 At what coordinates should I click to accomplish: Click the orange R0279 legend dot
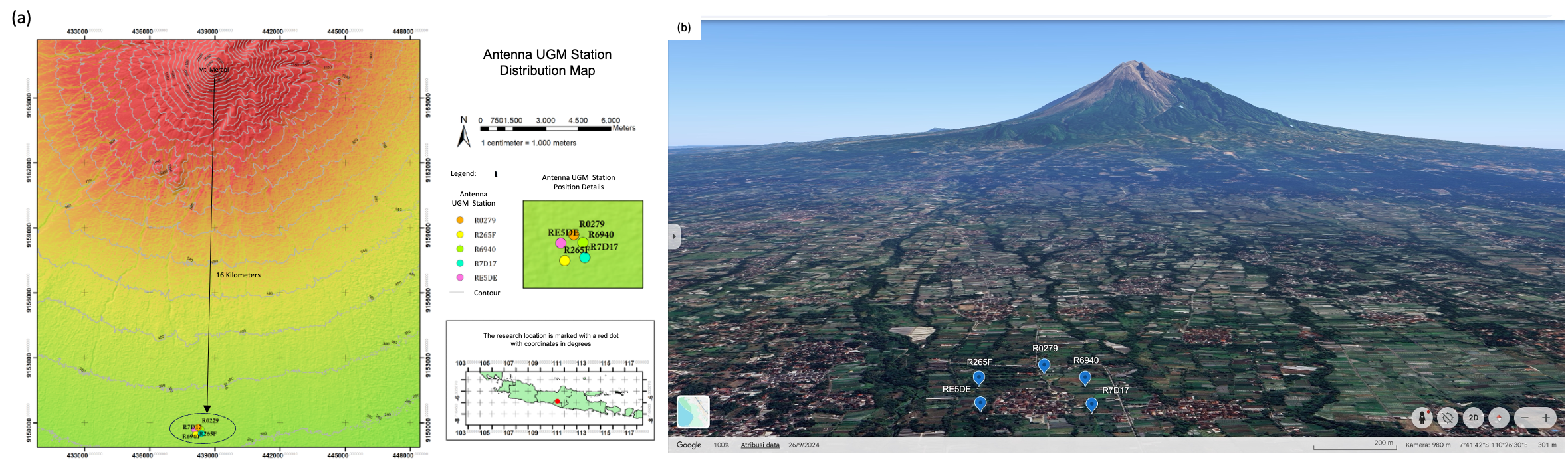click(x=460, y=220)
